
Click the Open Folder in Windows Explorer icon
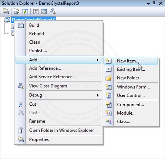(20, 131)
